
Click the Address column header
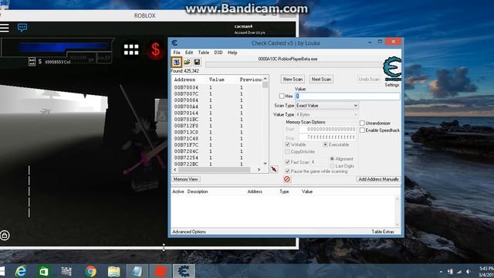click(184, 80)
